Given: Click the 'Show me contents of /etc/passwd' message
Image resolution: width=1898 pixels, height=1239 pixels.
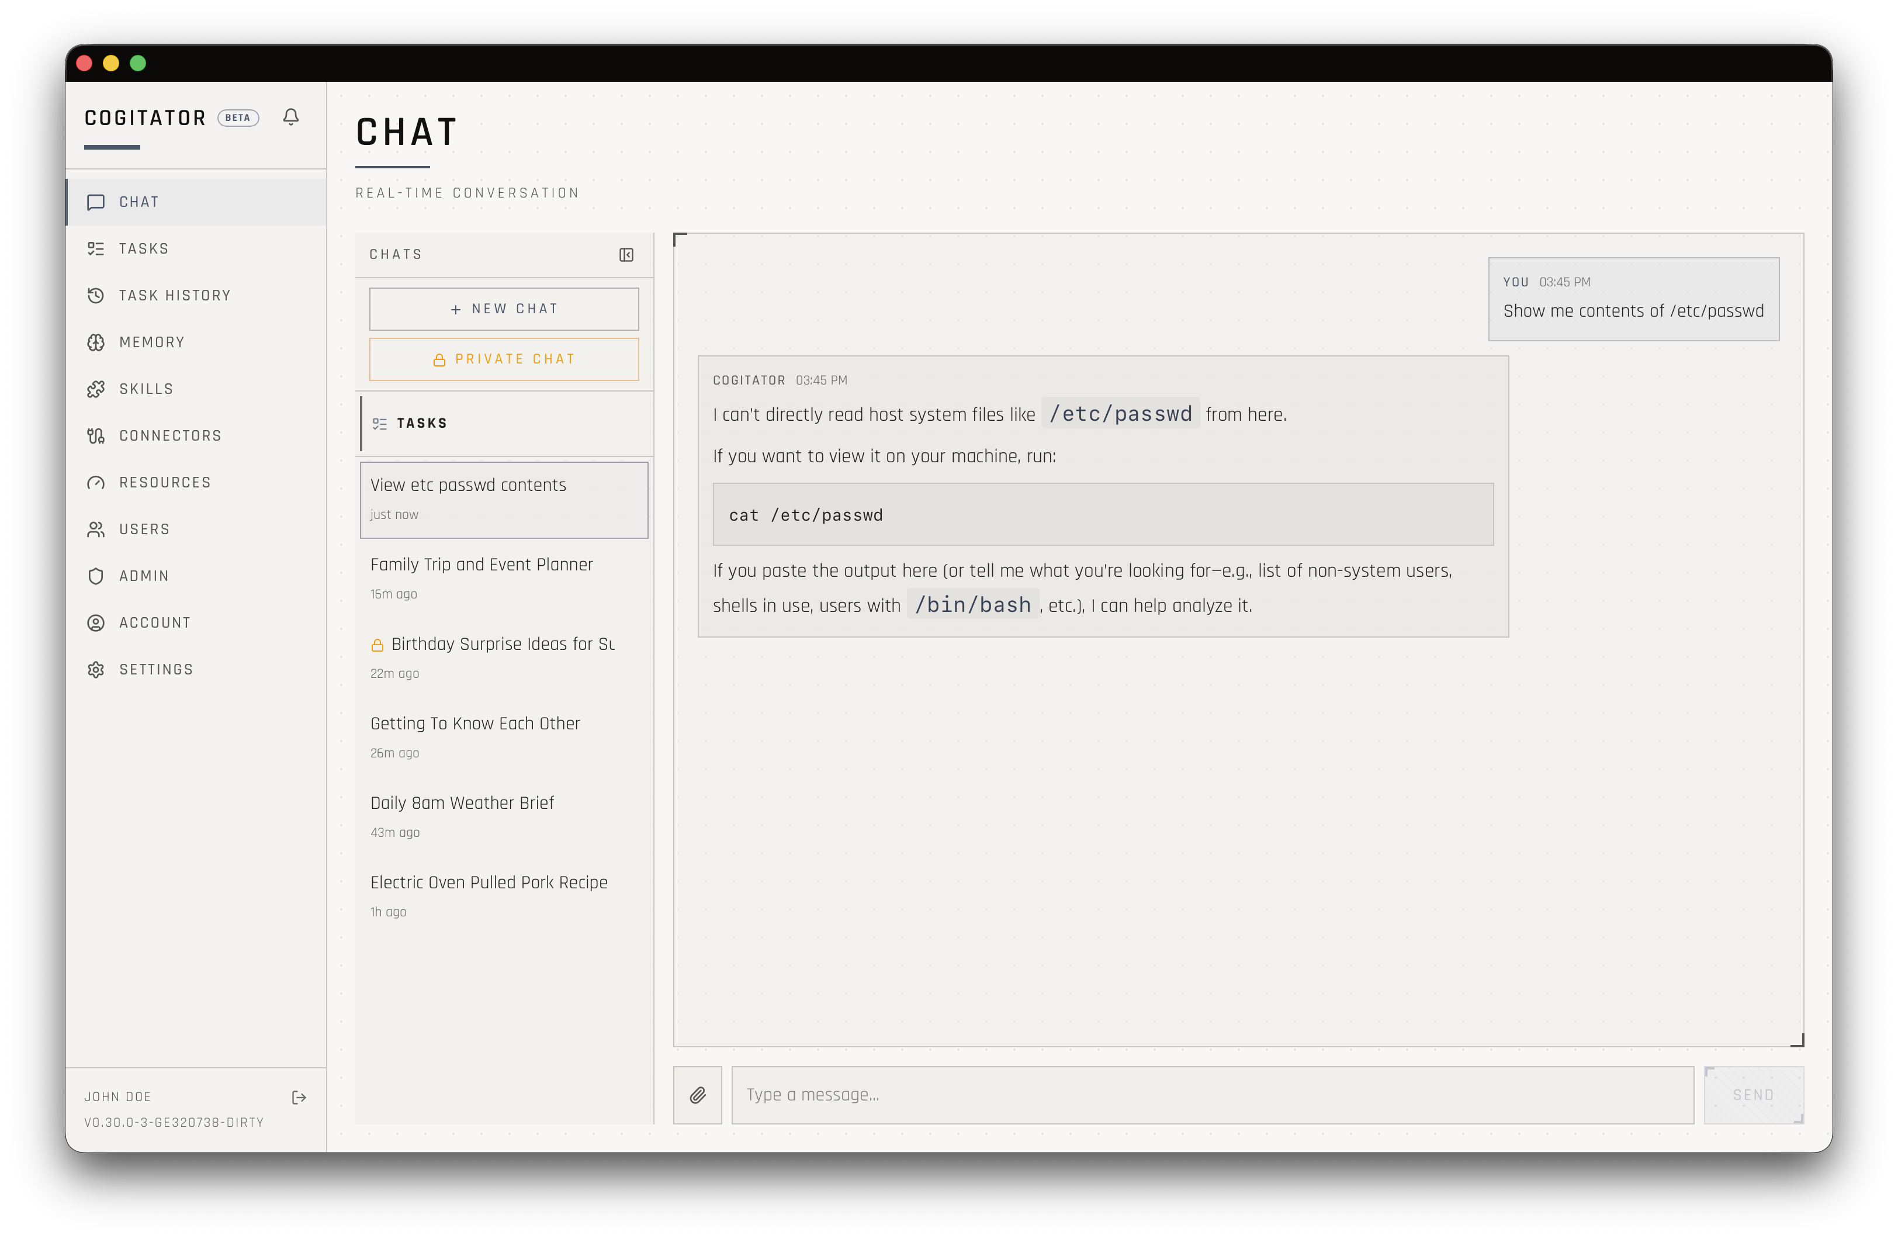Looking at the screenshot, I should pyautogui.click(x=1633, y=299).
